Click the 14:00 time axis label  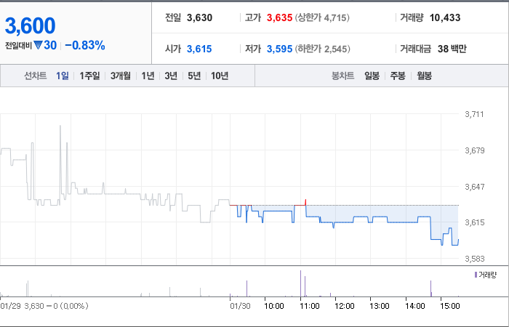415,306
